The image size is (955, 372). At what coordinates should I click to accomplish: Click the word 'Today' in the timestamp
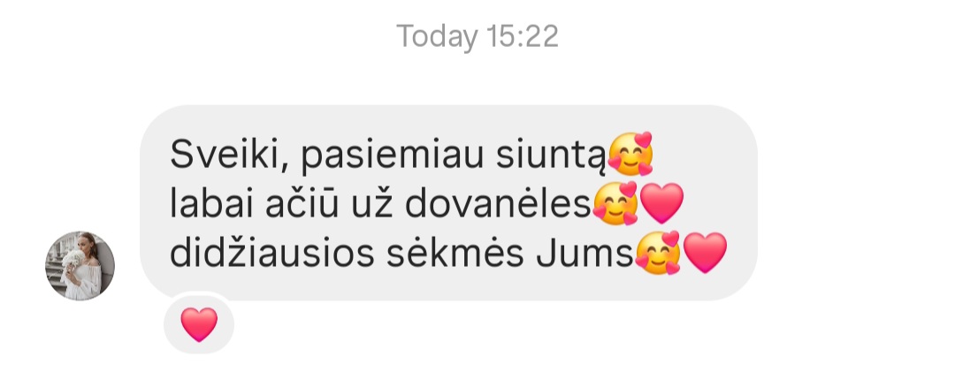click(x=437, y=36)
